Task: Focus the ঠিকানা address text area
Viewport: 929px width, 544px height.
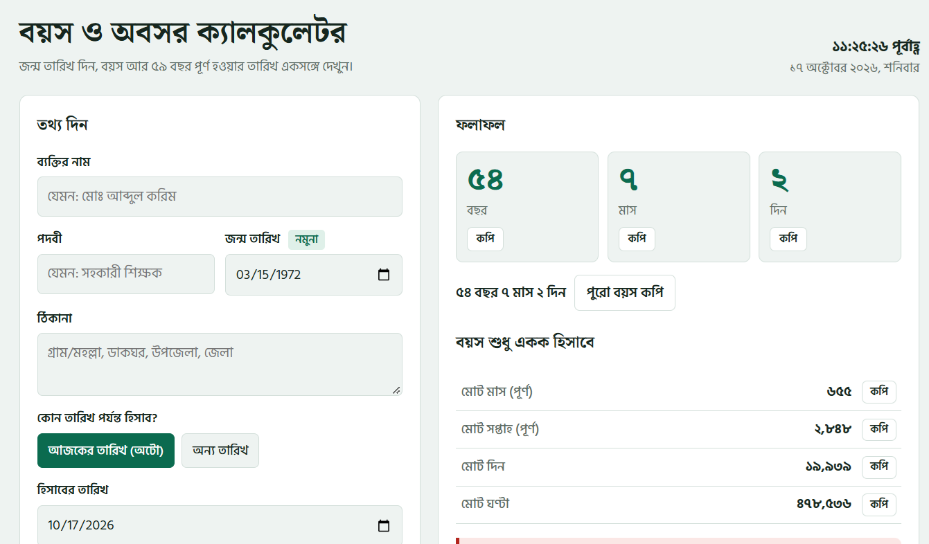Action: tap(220, 365)
